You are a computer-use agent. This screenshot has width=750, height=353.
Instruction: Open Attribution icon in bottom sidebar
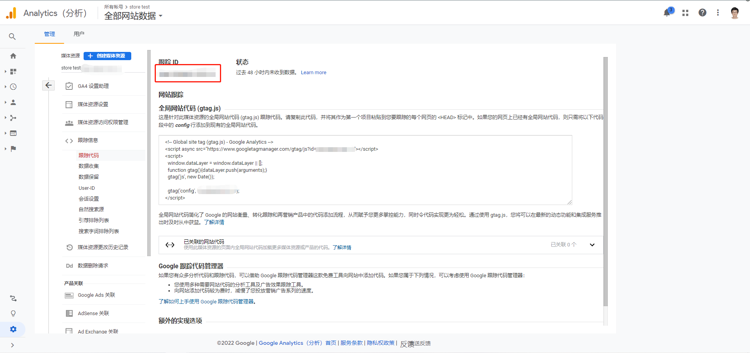(13, 298)
